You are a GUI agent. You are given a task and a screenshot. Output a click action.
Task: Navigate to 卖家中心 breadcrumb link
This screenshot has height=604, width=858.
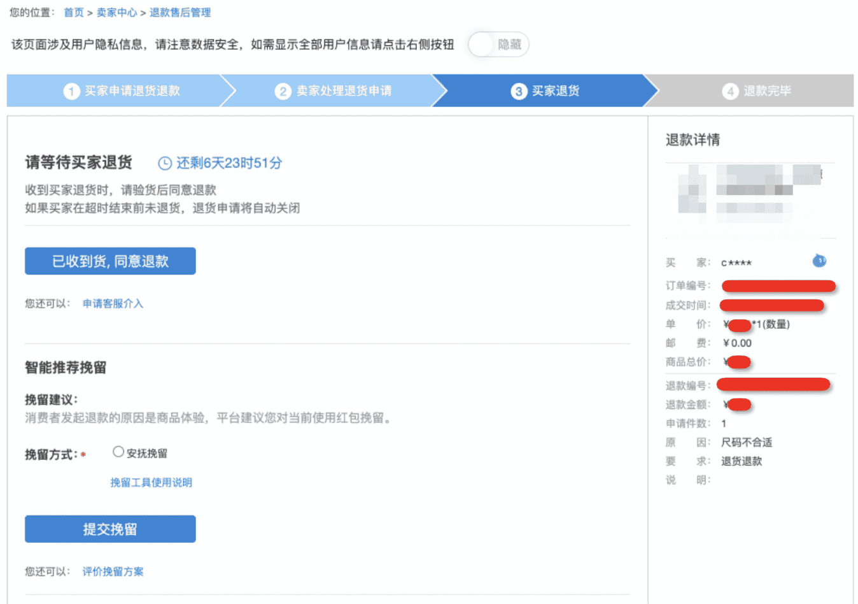click(116, 13)
